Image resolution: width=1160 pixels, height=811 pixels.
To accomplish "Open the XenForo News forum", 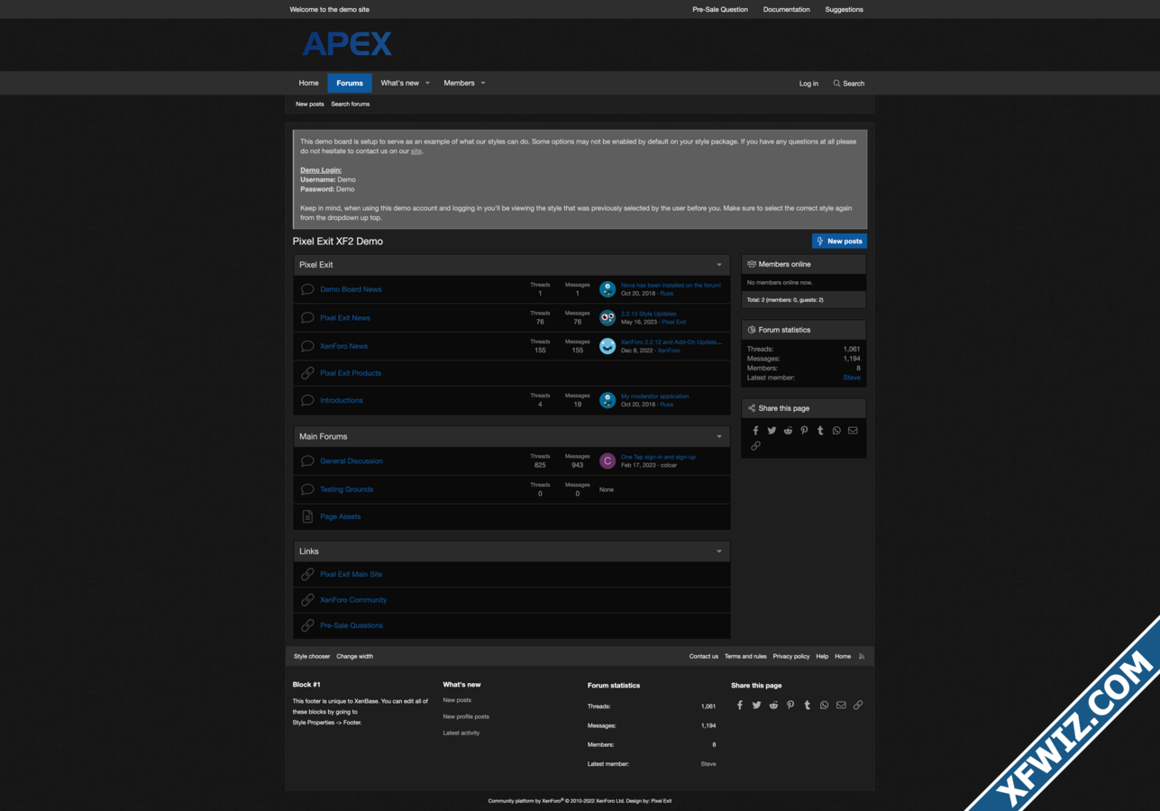I will (x=344, y=346).
